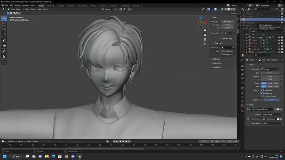Click the viewport zoom magnifier icon
This screenshot has height=160, width=285.
click(x=205, y=30)
